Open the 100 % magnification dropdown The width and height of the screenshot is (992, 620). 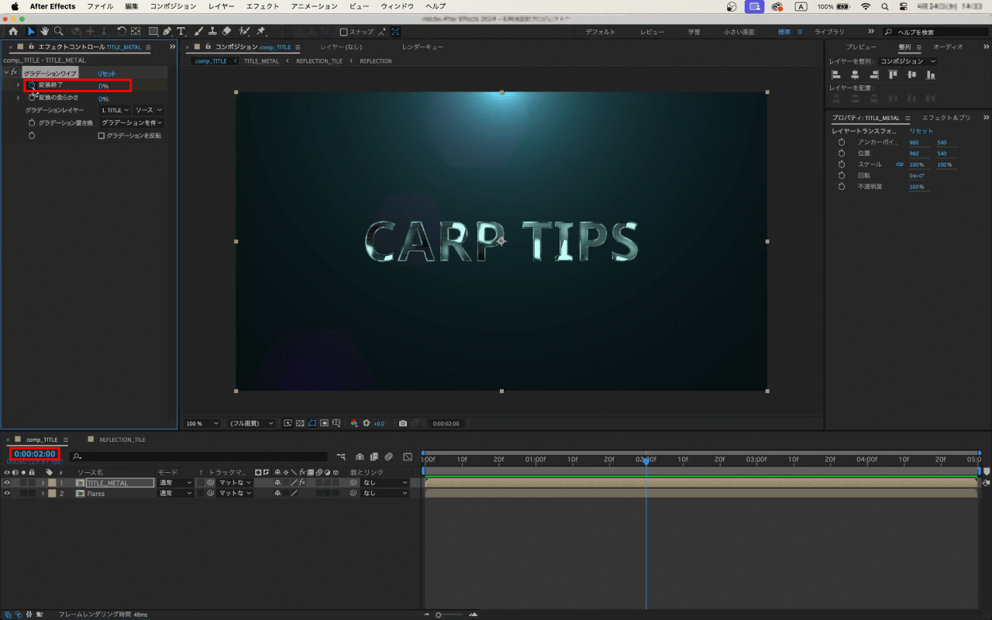click(x=201, y=423)
